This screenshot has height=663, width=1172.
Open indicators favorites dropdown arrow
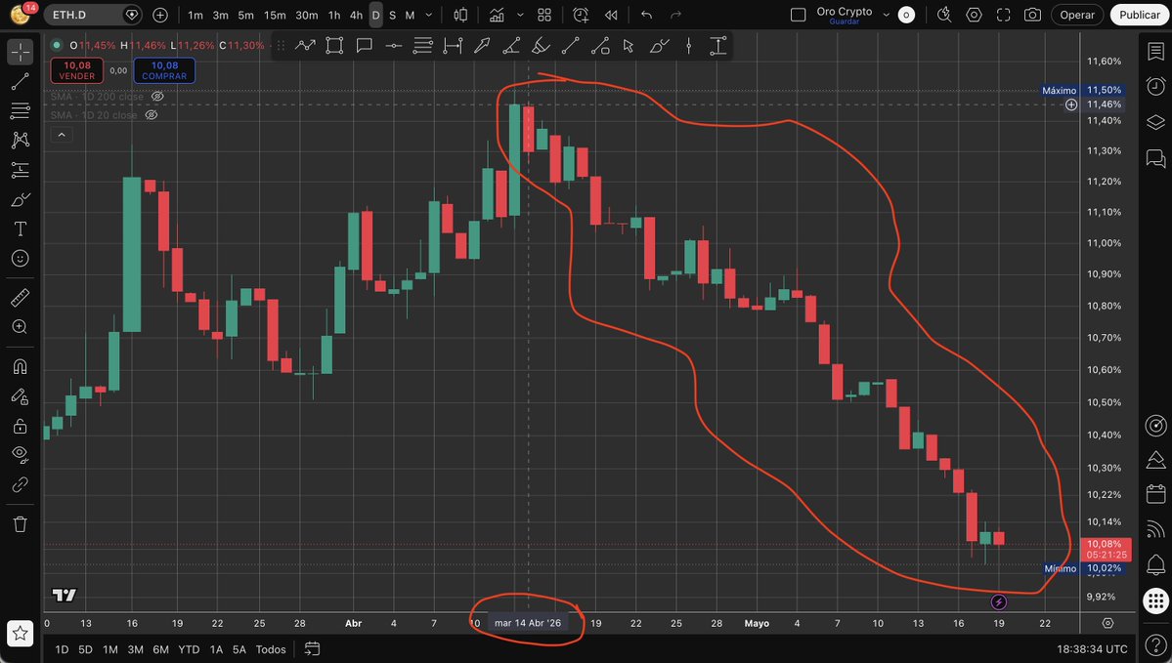click(x=520, y=15)
